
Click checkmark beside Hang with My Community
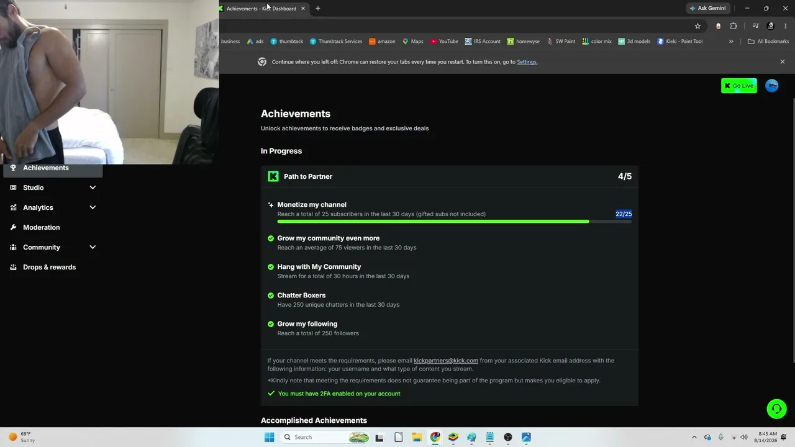click(271, 267)
